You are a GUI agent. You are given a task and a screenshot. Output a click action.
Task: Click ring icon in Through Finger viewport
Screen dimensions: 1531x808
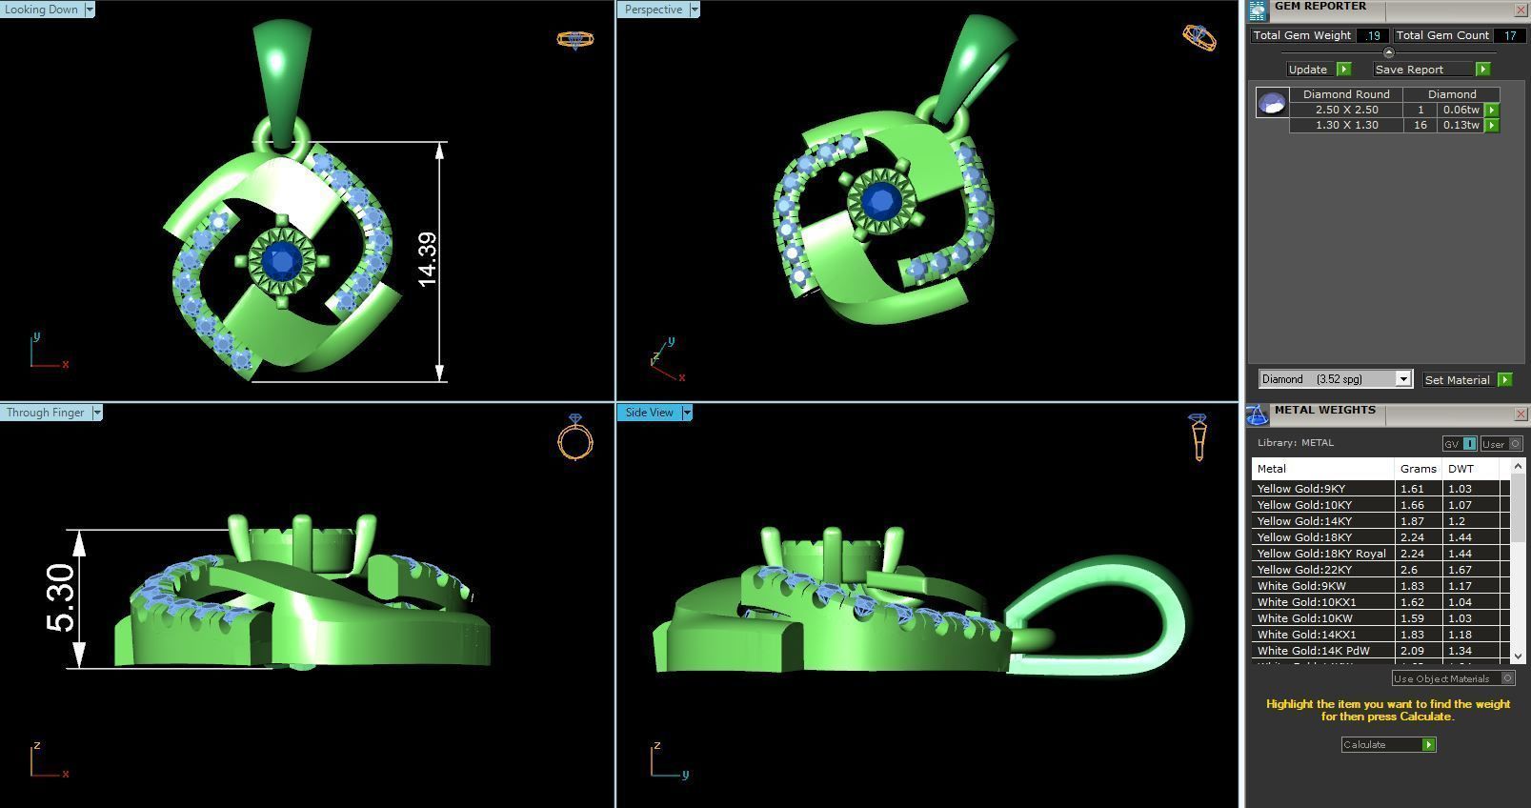pos(575,437)
